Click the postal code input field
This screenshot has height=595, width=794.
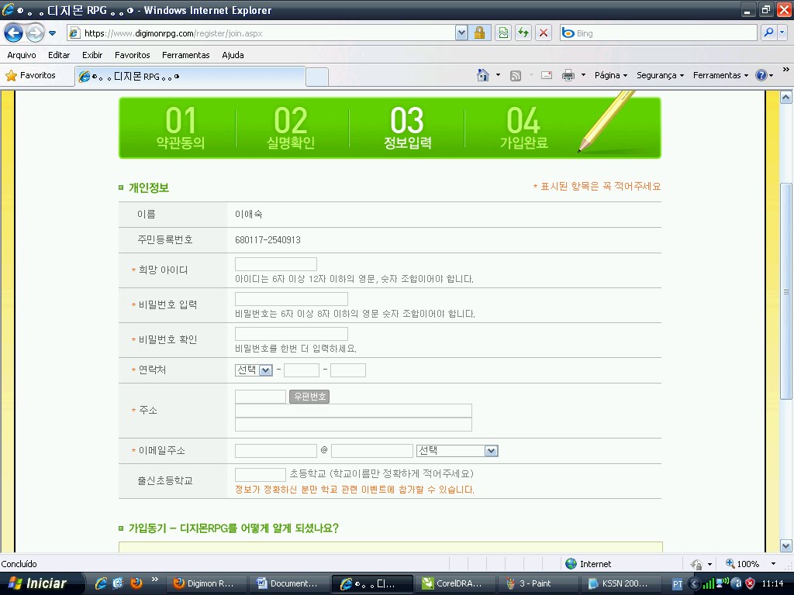tap(261, 396)
